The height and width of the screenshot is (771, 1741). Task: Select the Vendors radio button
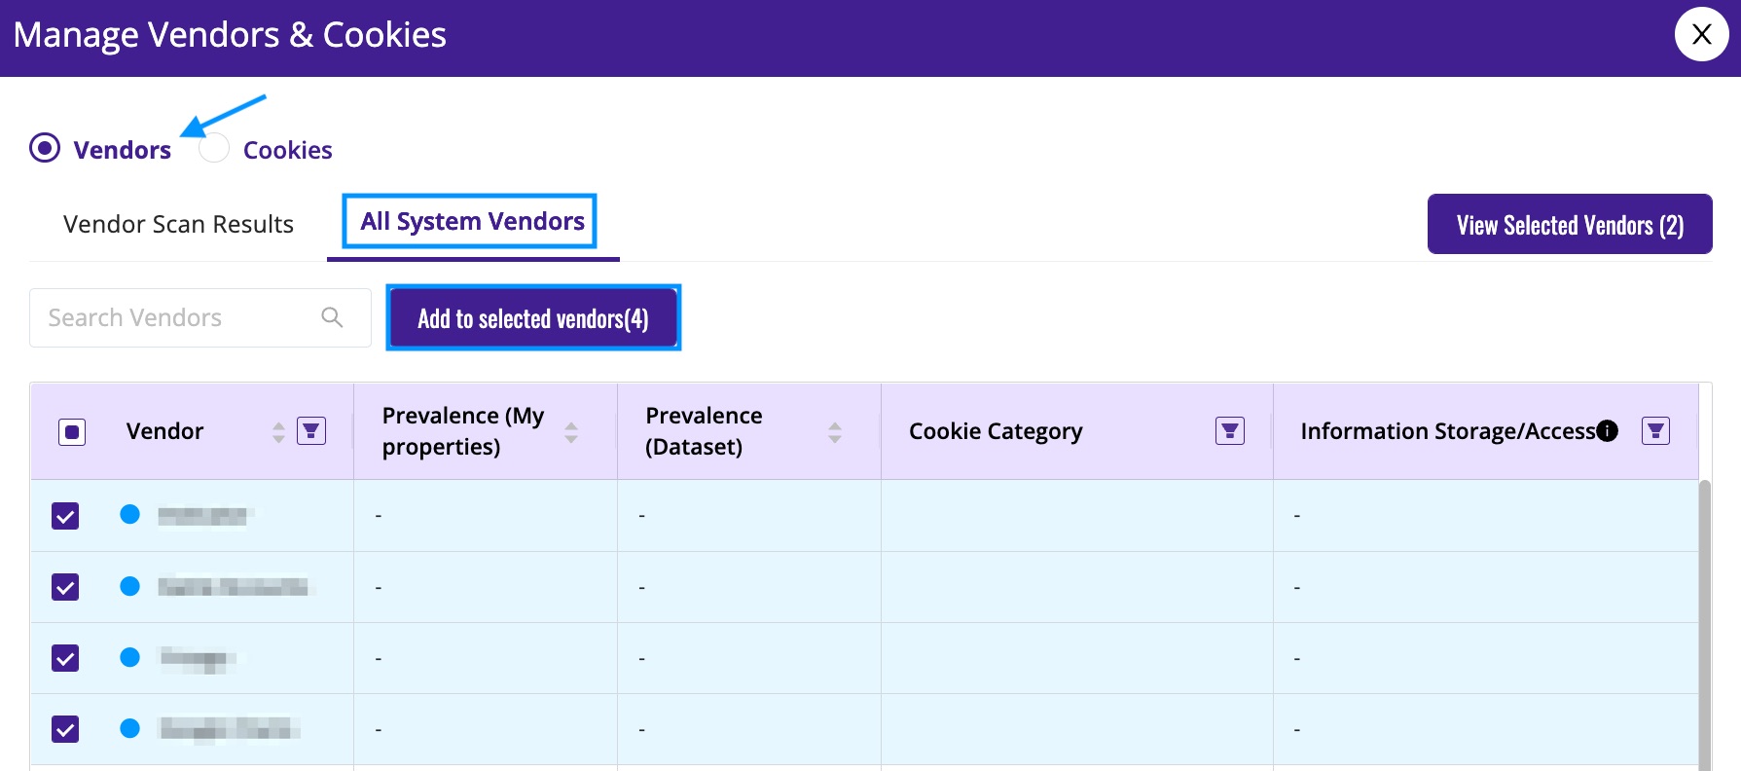point(45,148)
